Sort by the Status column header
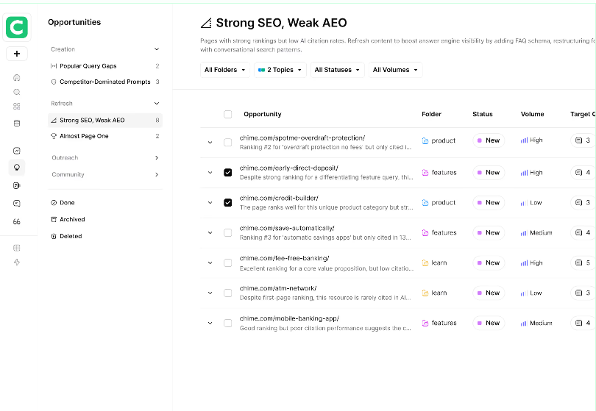 (483, 115)
